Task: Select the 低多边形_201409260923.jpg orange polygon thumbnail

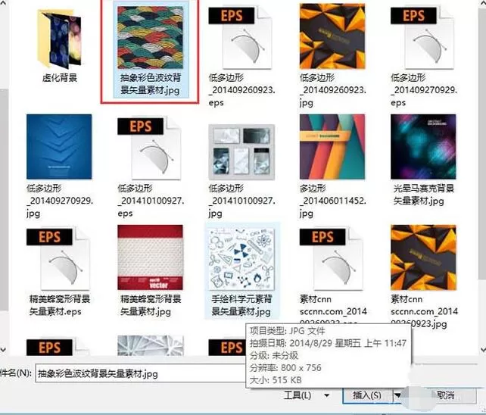Action: (x=332, y=36)
